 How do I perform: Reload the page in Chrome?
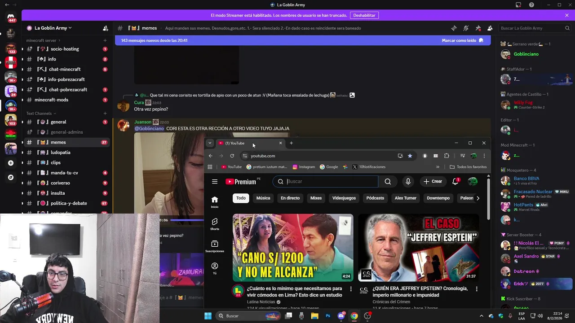pos(232,156)
